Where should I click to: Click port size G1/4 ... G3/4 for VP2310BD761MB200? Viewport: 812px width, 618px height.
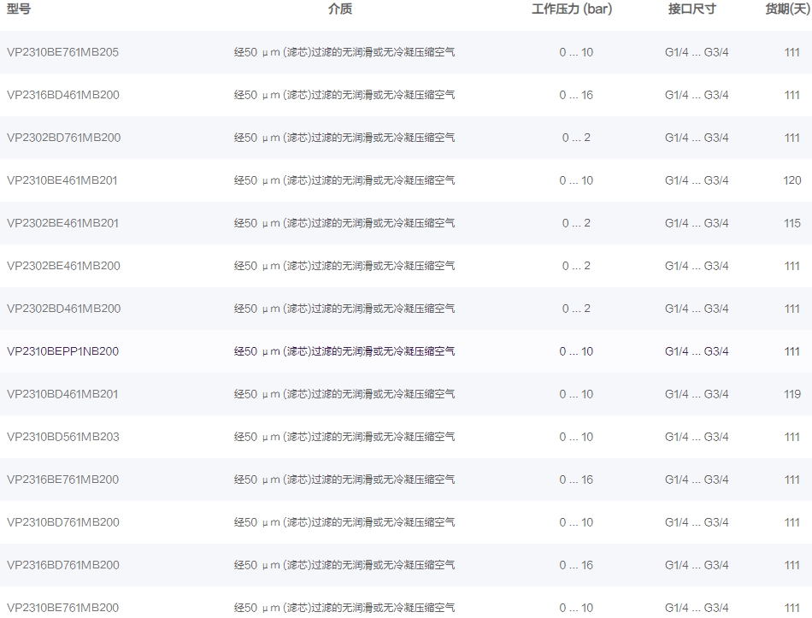tap(697, 522)
